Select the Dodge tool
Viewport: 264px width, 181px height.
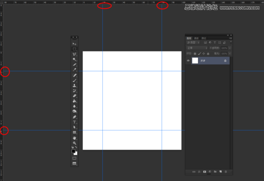pos(74,111)
